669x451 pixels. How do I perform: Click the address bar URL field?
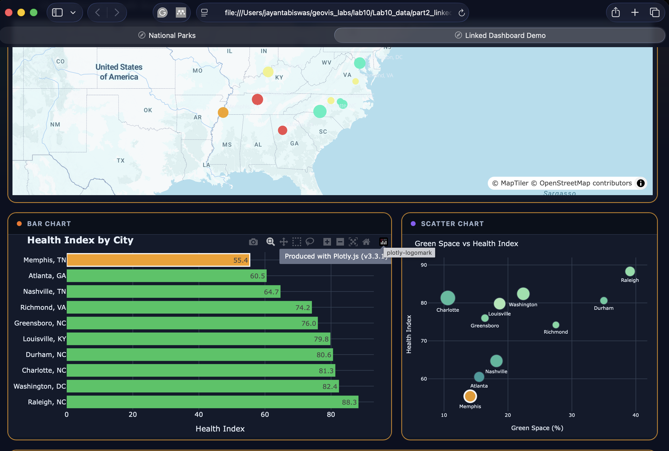point(333,13)
